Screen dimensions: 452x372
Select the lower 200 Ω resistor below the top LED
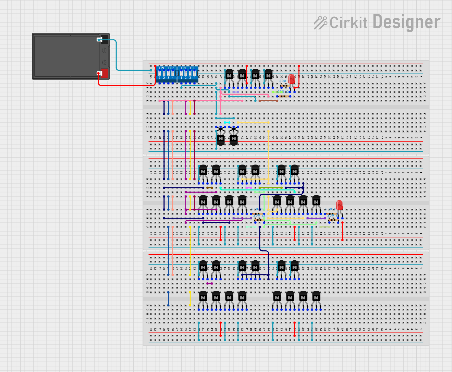(284, 96)
